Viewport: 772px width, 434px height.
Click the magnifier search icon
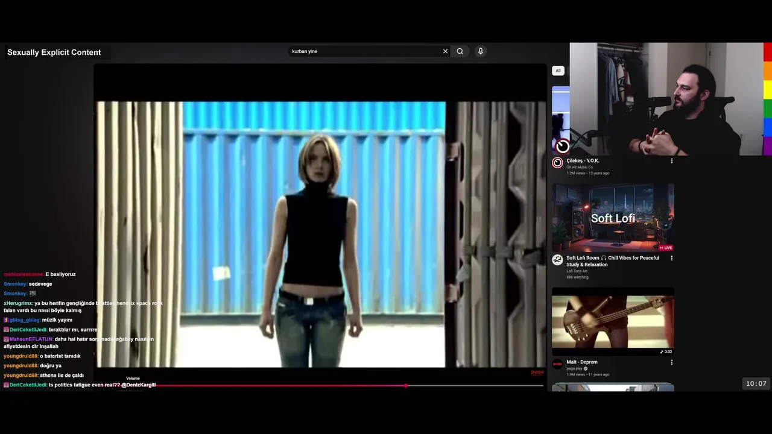(460, 51)
